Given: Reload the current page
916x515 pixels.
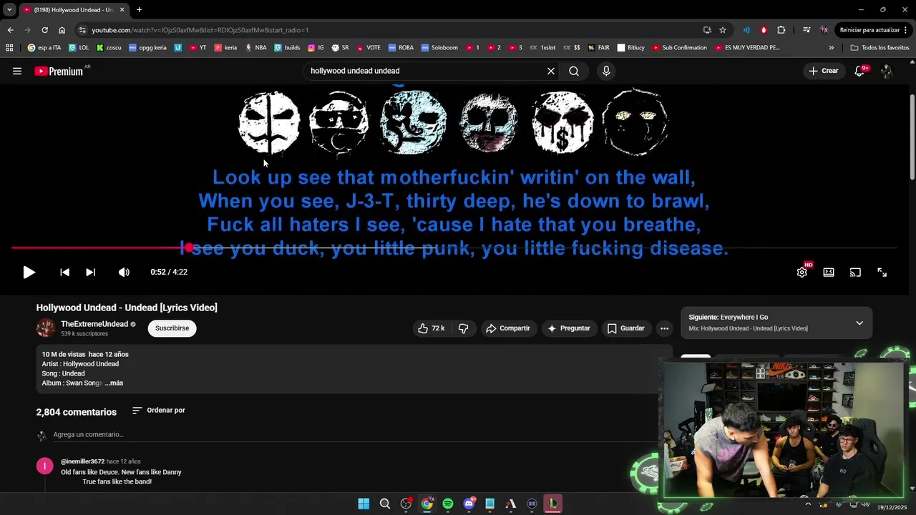Looking at the screenshot, I should coord(44,30).
